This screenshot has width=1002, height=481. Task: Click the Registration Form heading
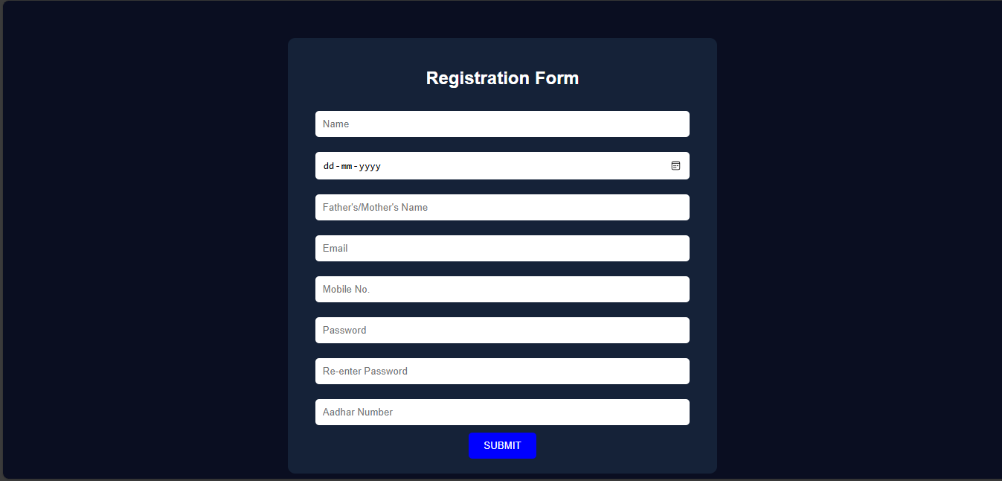(502, 77)
